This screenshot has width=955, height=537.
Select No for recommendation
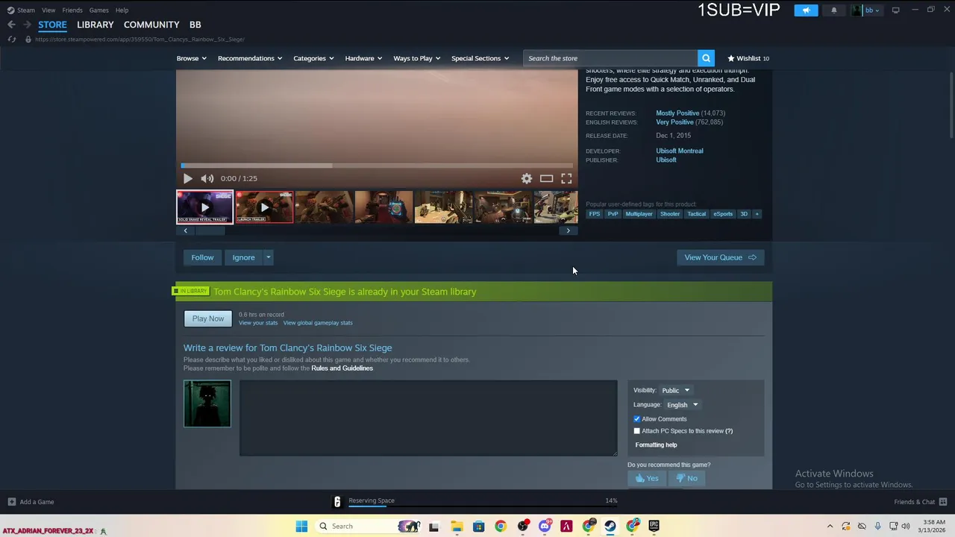[x=686, y=478]
